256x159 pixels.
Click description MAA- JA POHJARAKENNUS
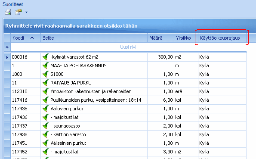[78, 65]
